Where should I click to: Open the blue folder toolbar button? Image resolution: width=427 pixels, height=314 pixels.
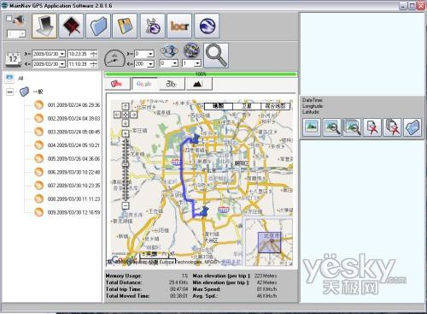pyautogui.click(x=97, y=26)
